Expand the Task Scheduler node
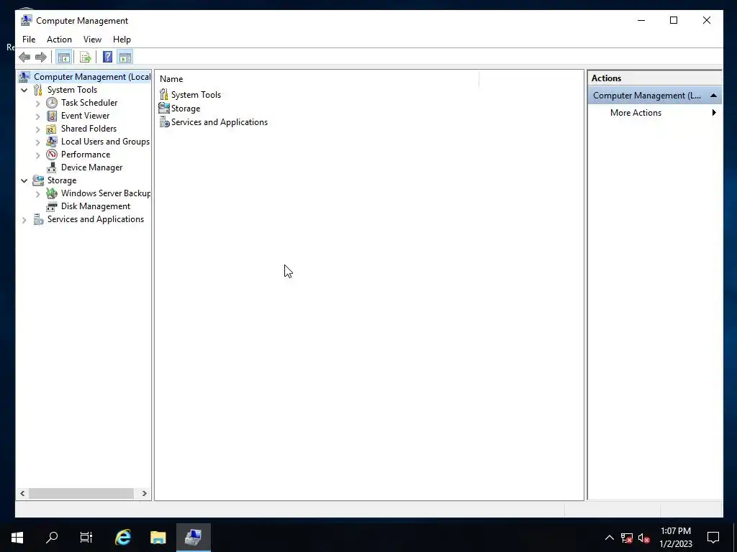Screen dimensions: 737x552 point(37,103)
